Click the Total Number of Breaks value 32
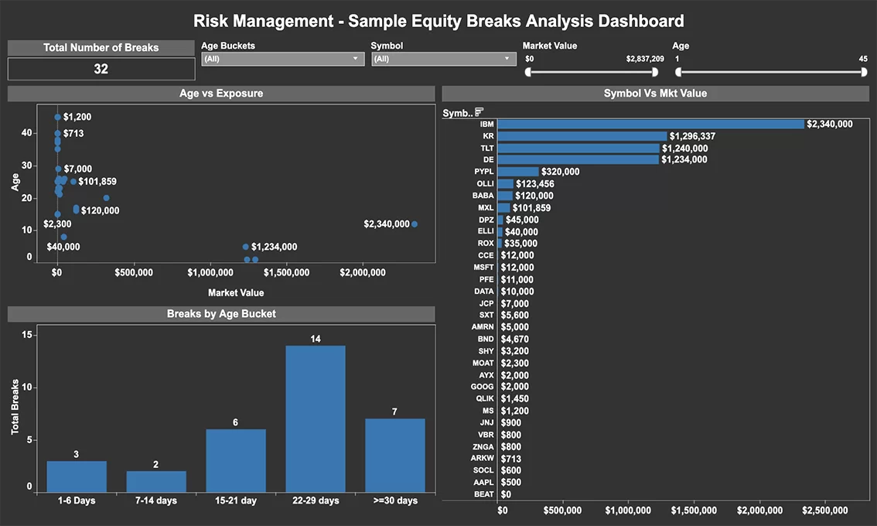This screenshot has height=526, width=877. coord(101,69)
